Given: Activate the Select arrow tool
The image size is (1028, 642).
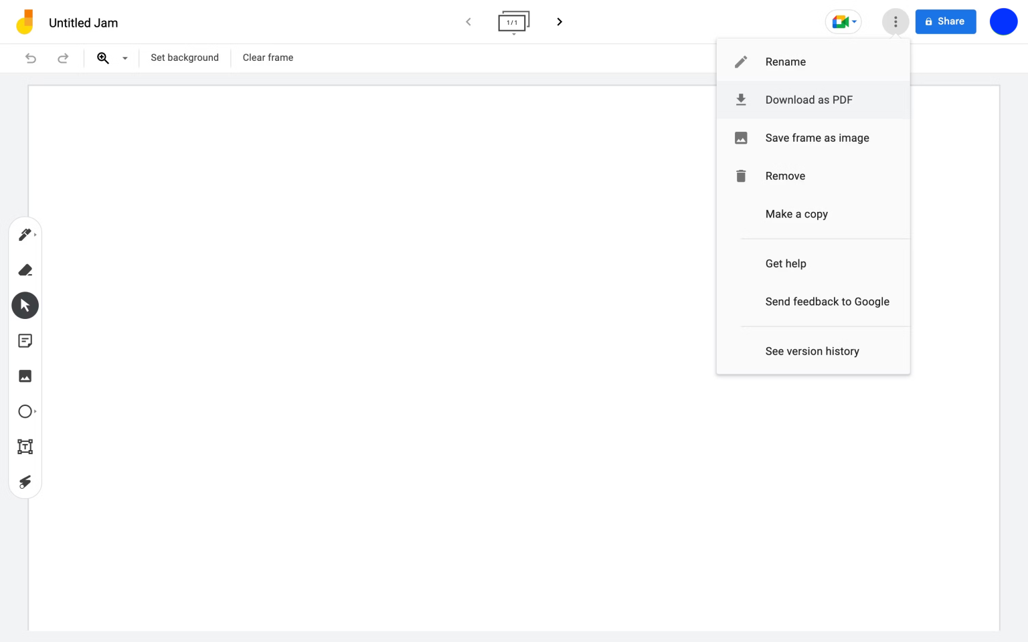Looking at the screenshot, I should [25, 306].
